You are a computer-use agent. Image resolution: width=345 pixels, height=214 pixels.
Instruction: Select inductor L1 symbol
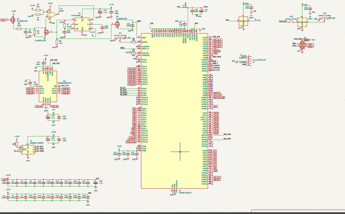(x=185, y=7)
